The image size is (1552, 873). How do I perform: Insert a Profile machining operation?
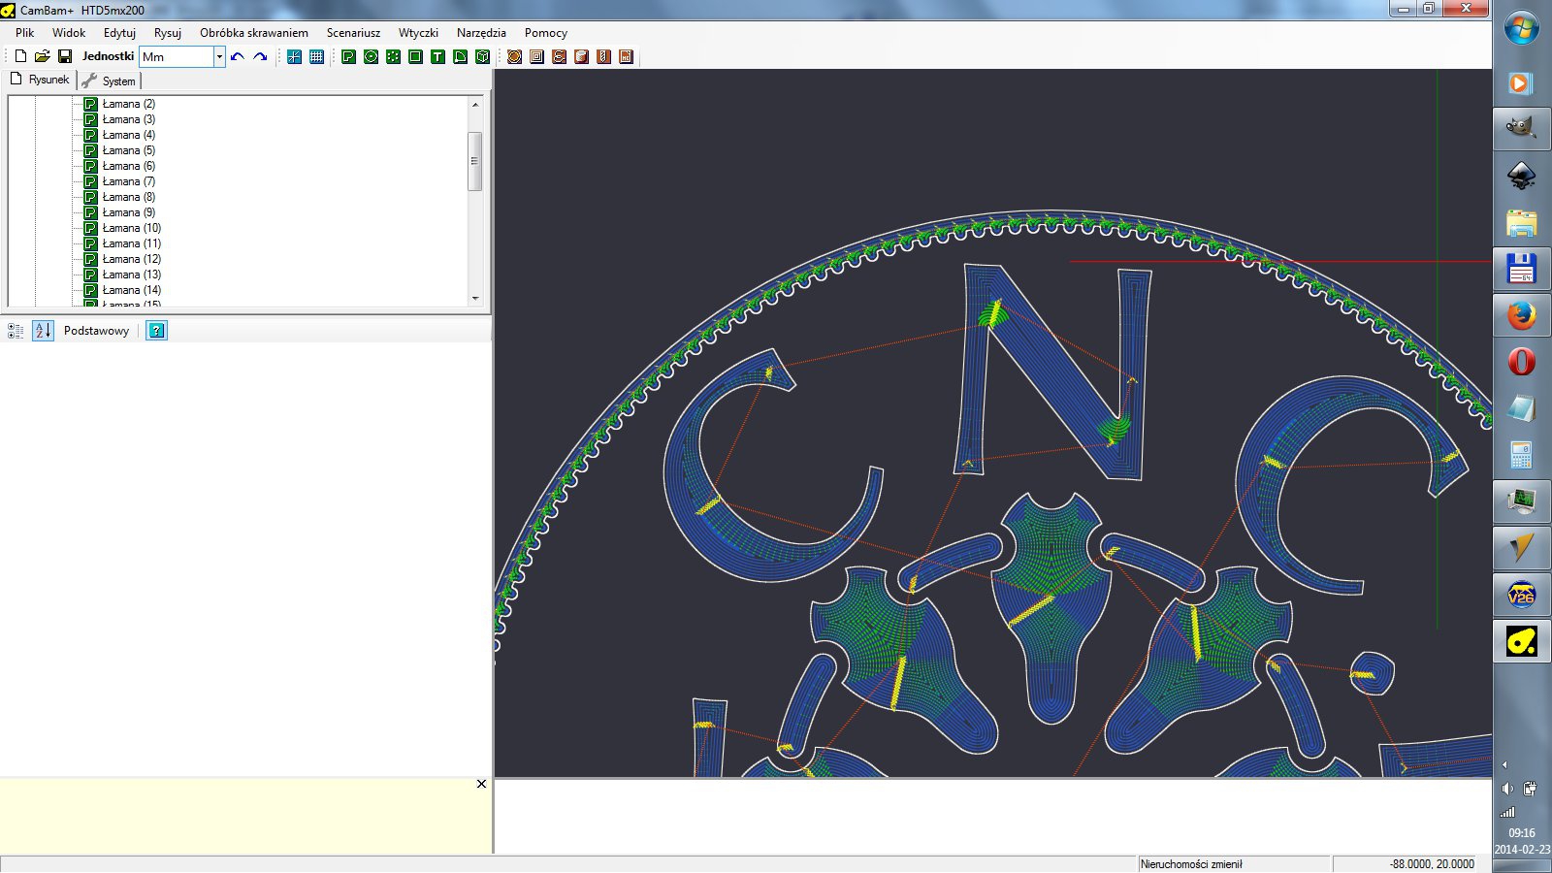coord(514,56)
